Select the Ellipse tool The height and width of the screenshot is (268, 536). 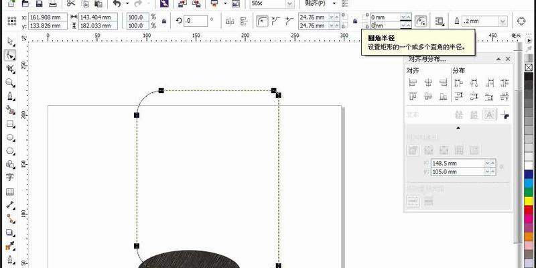coord(10,137)
